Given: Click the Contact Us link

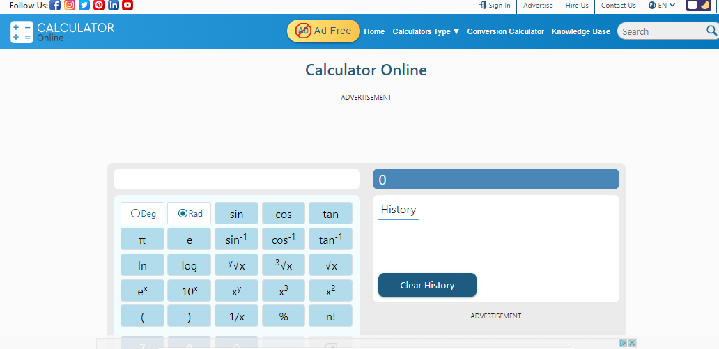Looking at the screenshot, I should click(618, 6).
